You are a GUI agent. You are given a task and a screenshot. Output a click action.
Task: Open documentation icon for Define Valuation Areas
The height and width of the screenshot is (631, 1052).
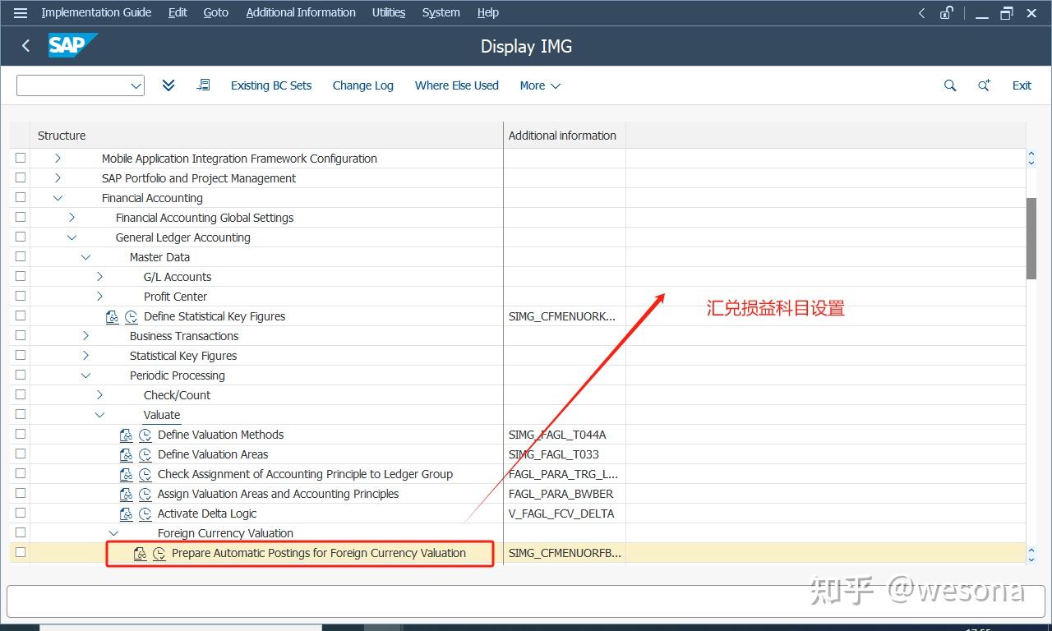coord(127,454)
